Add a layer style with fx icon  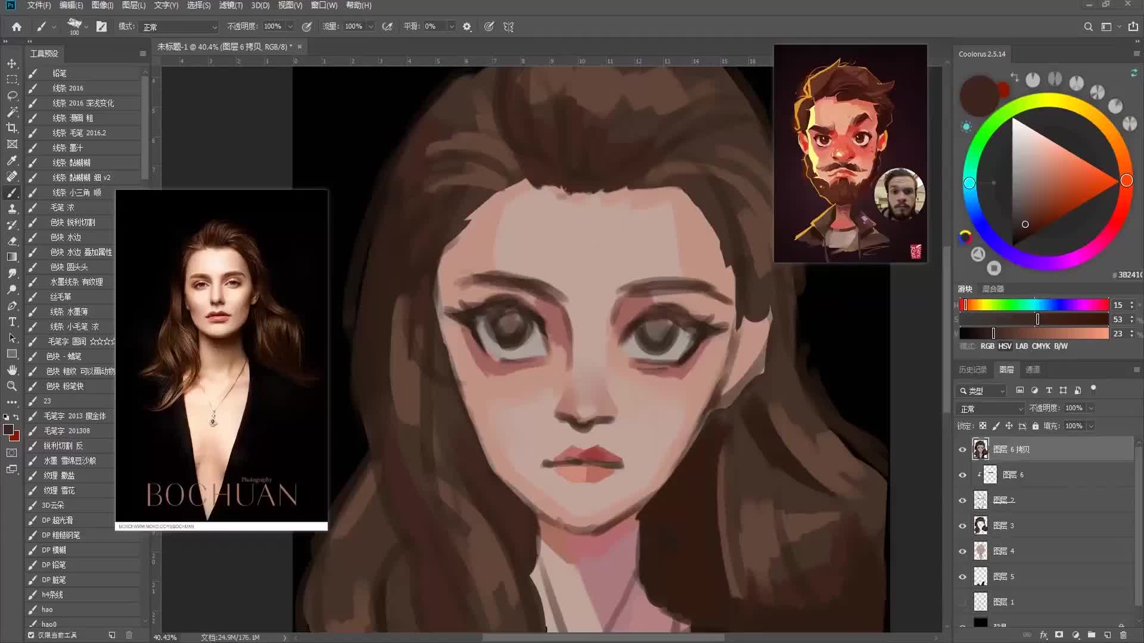tap(1043, 635)
